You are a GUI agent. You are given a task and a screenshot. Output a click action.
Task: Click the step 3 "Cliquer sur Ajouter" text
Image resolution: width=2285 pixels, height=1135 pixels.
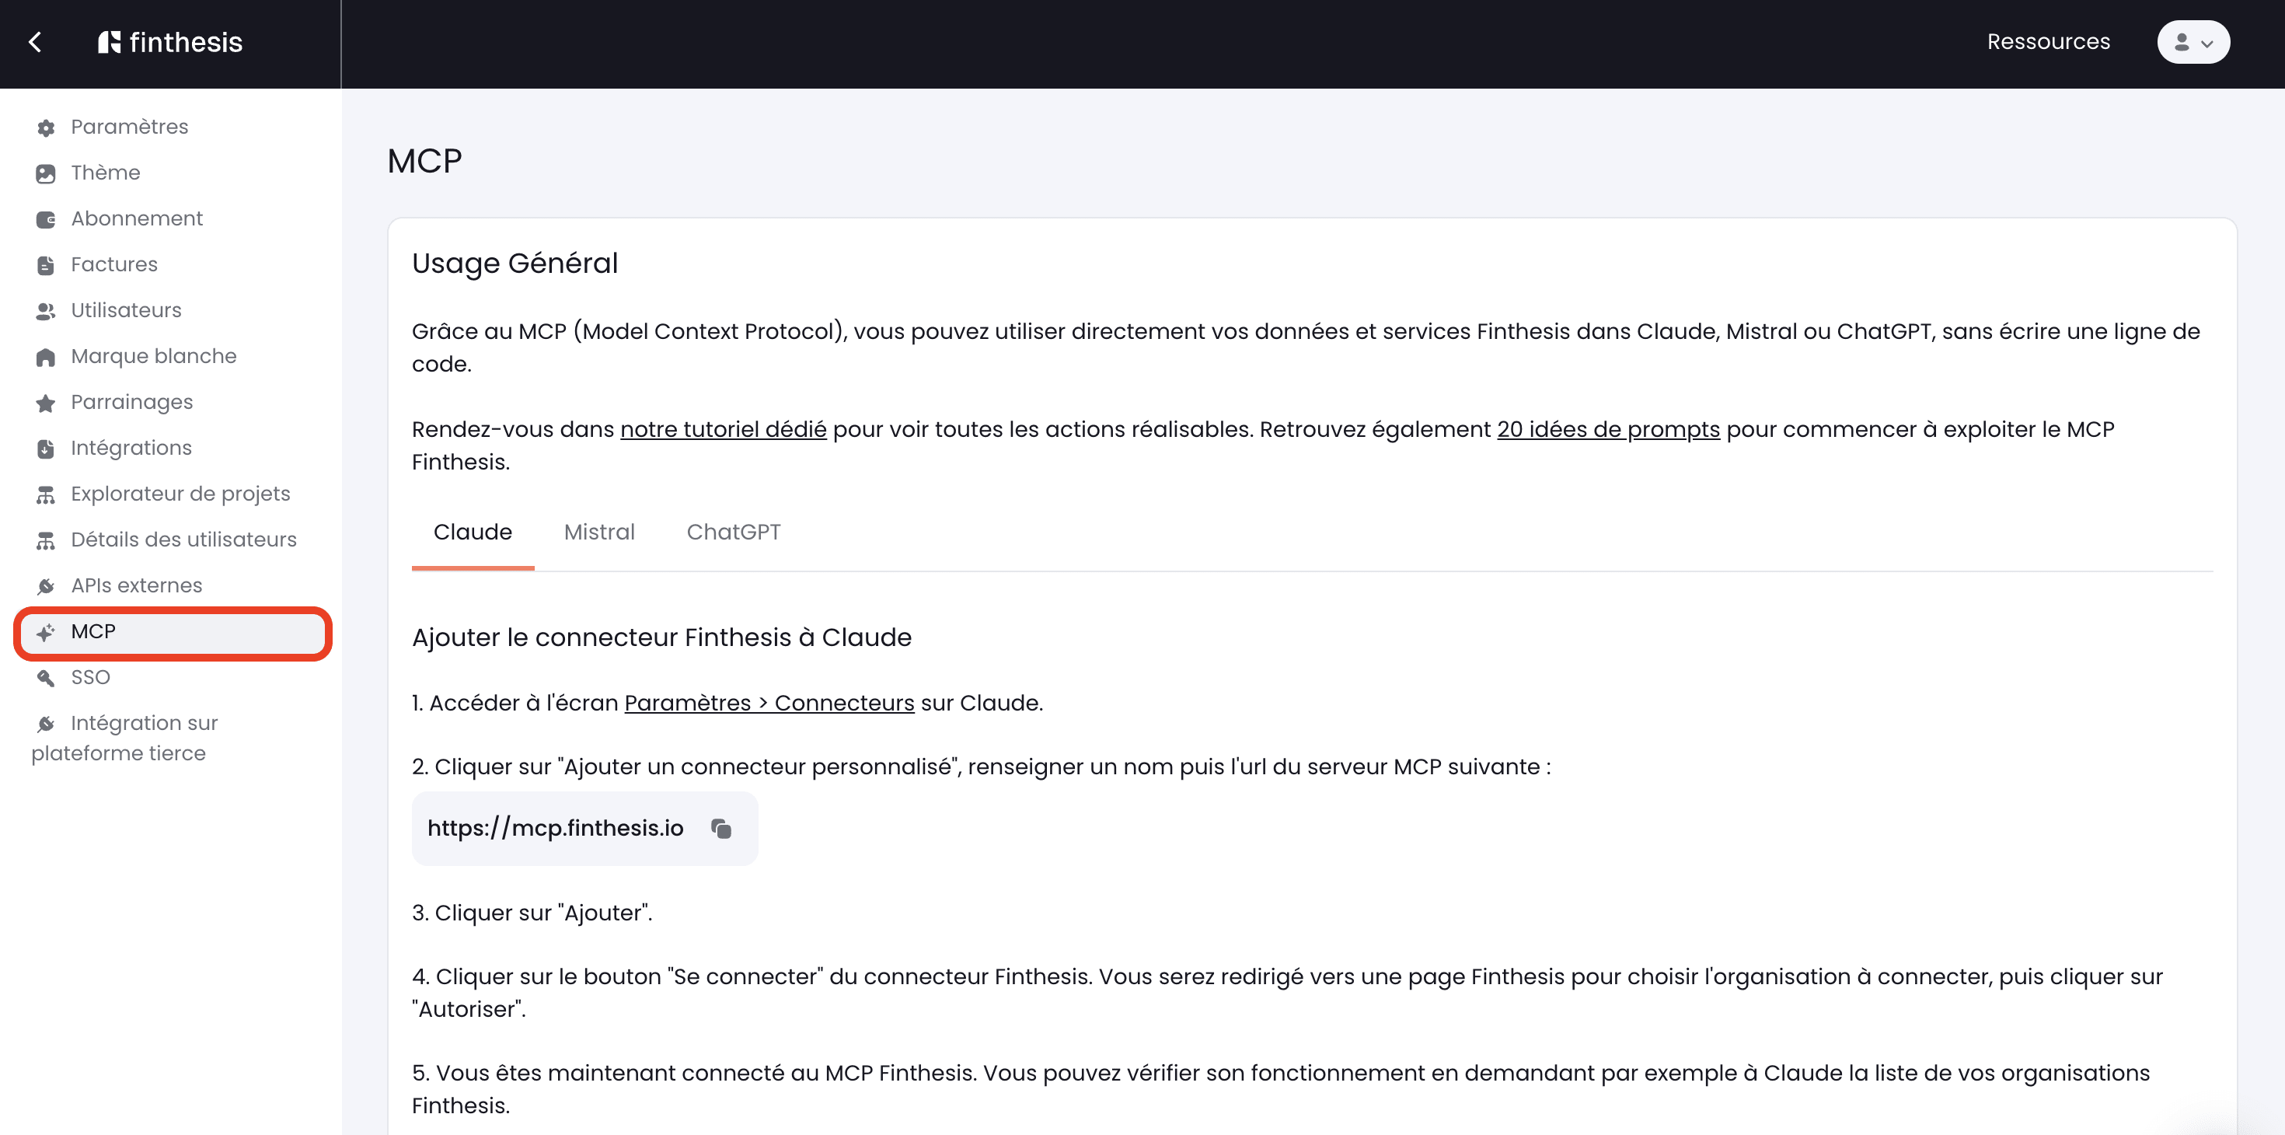pyautogui.click(x=532, y=913)
